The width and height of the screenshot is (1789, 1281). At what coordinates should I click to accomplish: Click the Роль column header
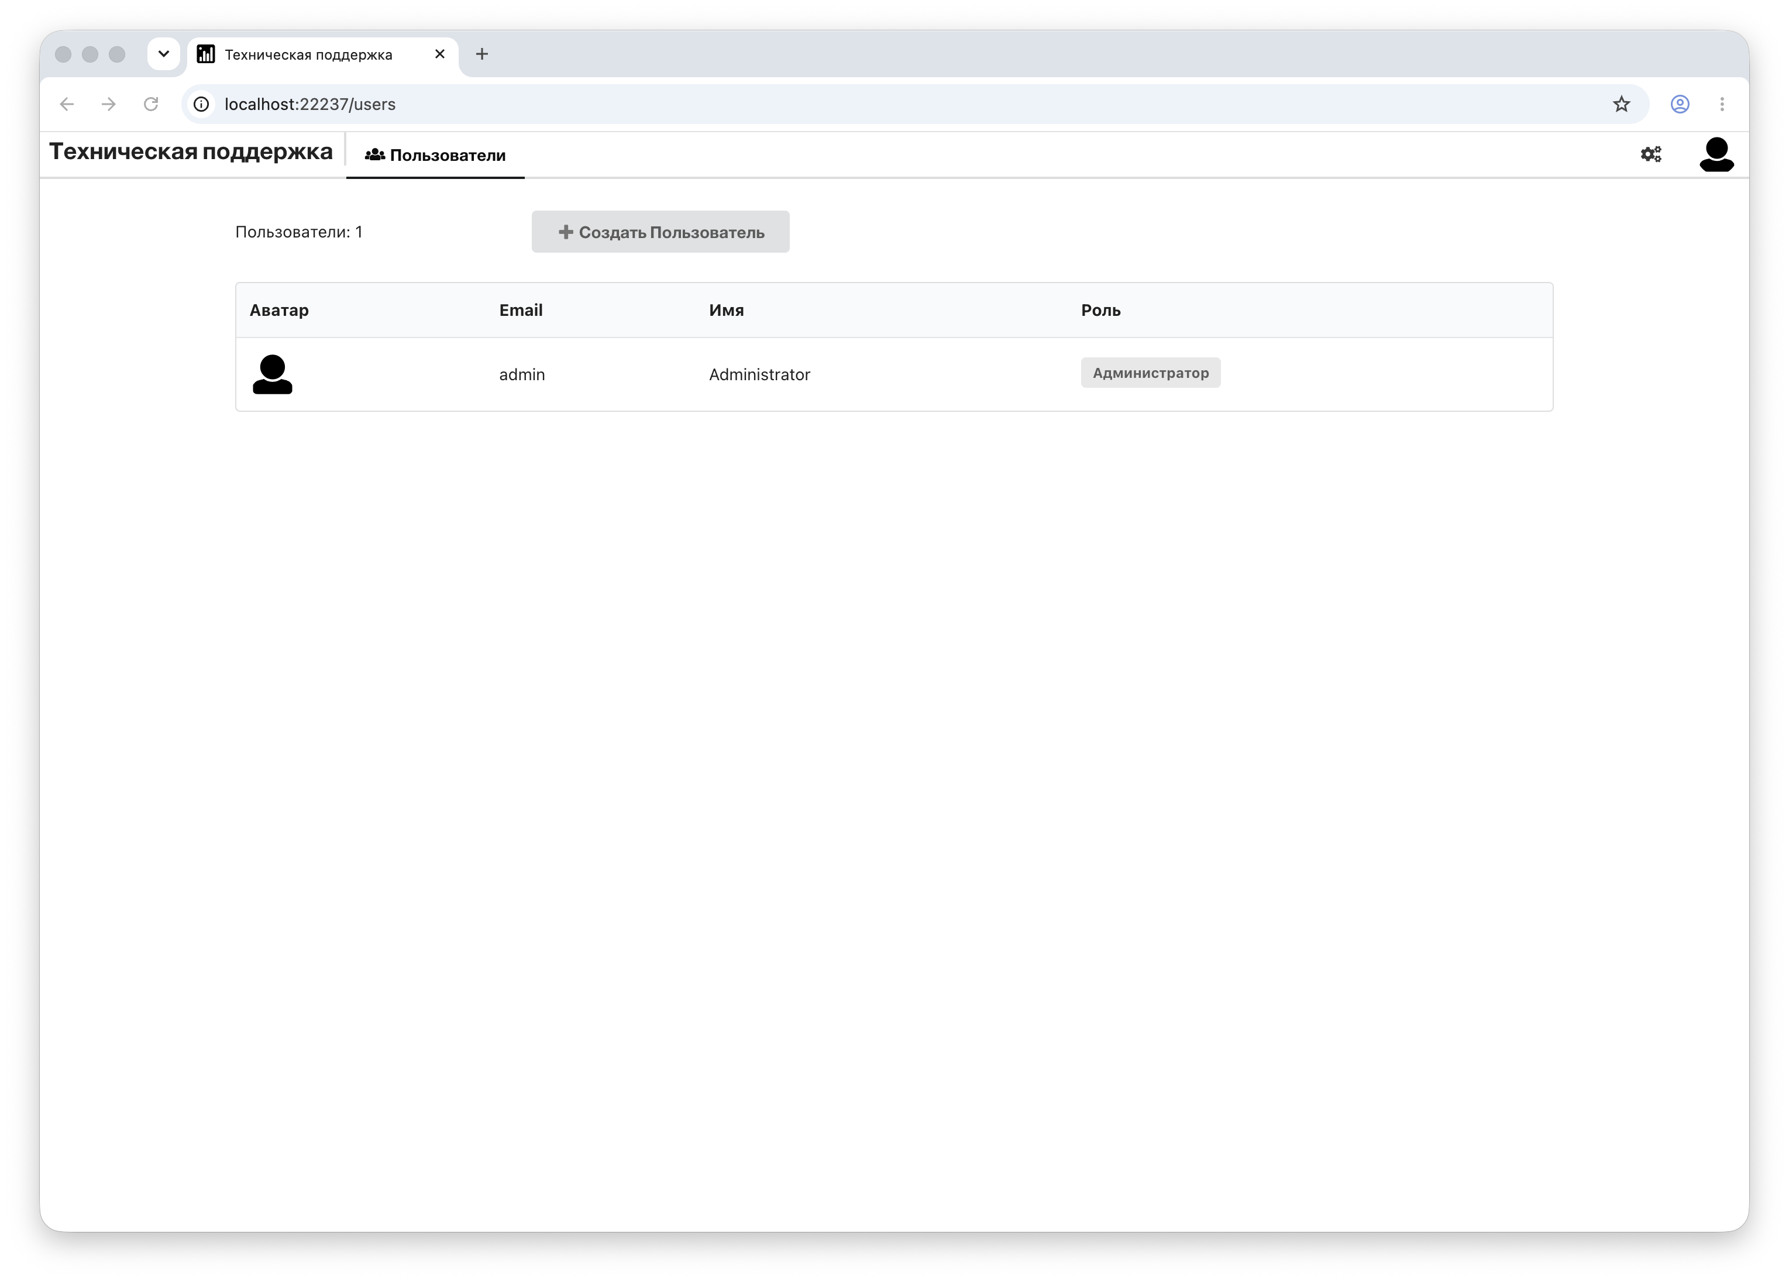(1100, 310)
